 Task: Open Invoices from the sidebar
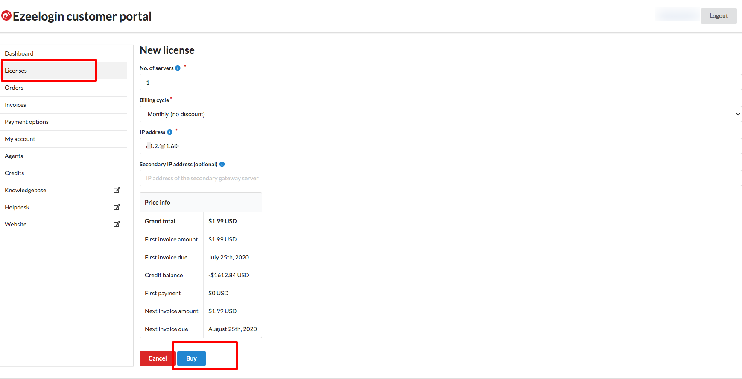click(x=15, y=105)
